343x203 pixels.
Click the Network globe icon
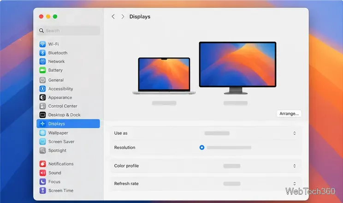42,61
